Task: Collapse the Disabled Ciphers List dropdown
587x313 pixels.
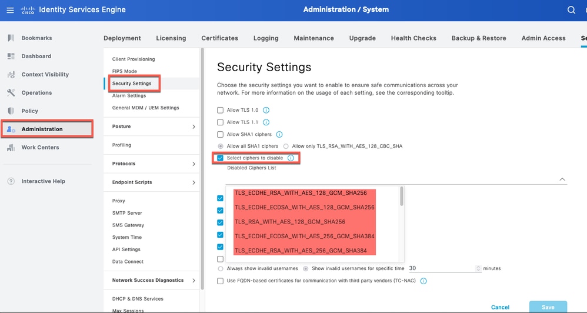Action: (x=562, y=179)
